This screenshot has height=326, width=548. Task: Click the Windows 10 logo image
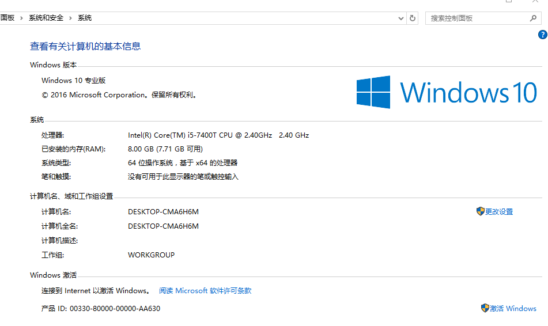(447, 92)
